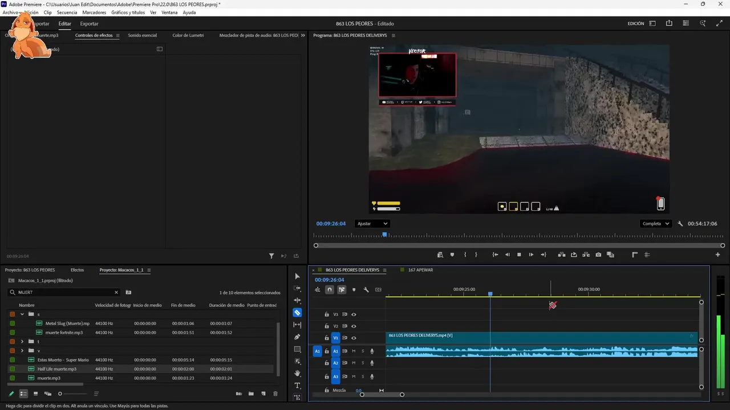Screen dimensions: 730x410
Task: Click the Add Marker icon in timeline
Action: pos(354,290)
